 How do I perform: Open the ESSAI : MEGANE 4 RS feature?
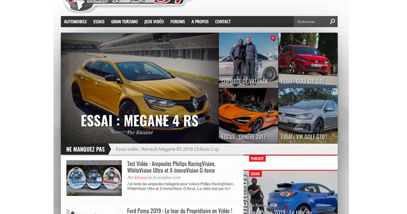tap(139, 88)
